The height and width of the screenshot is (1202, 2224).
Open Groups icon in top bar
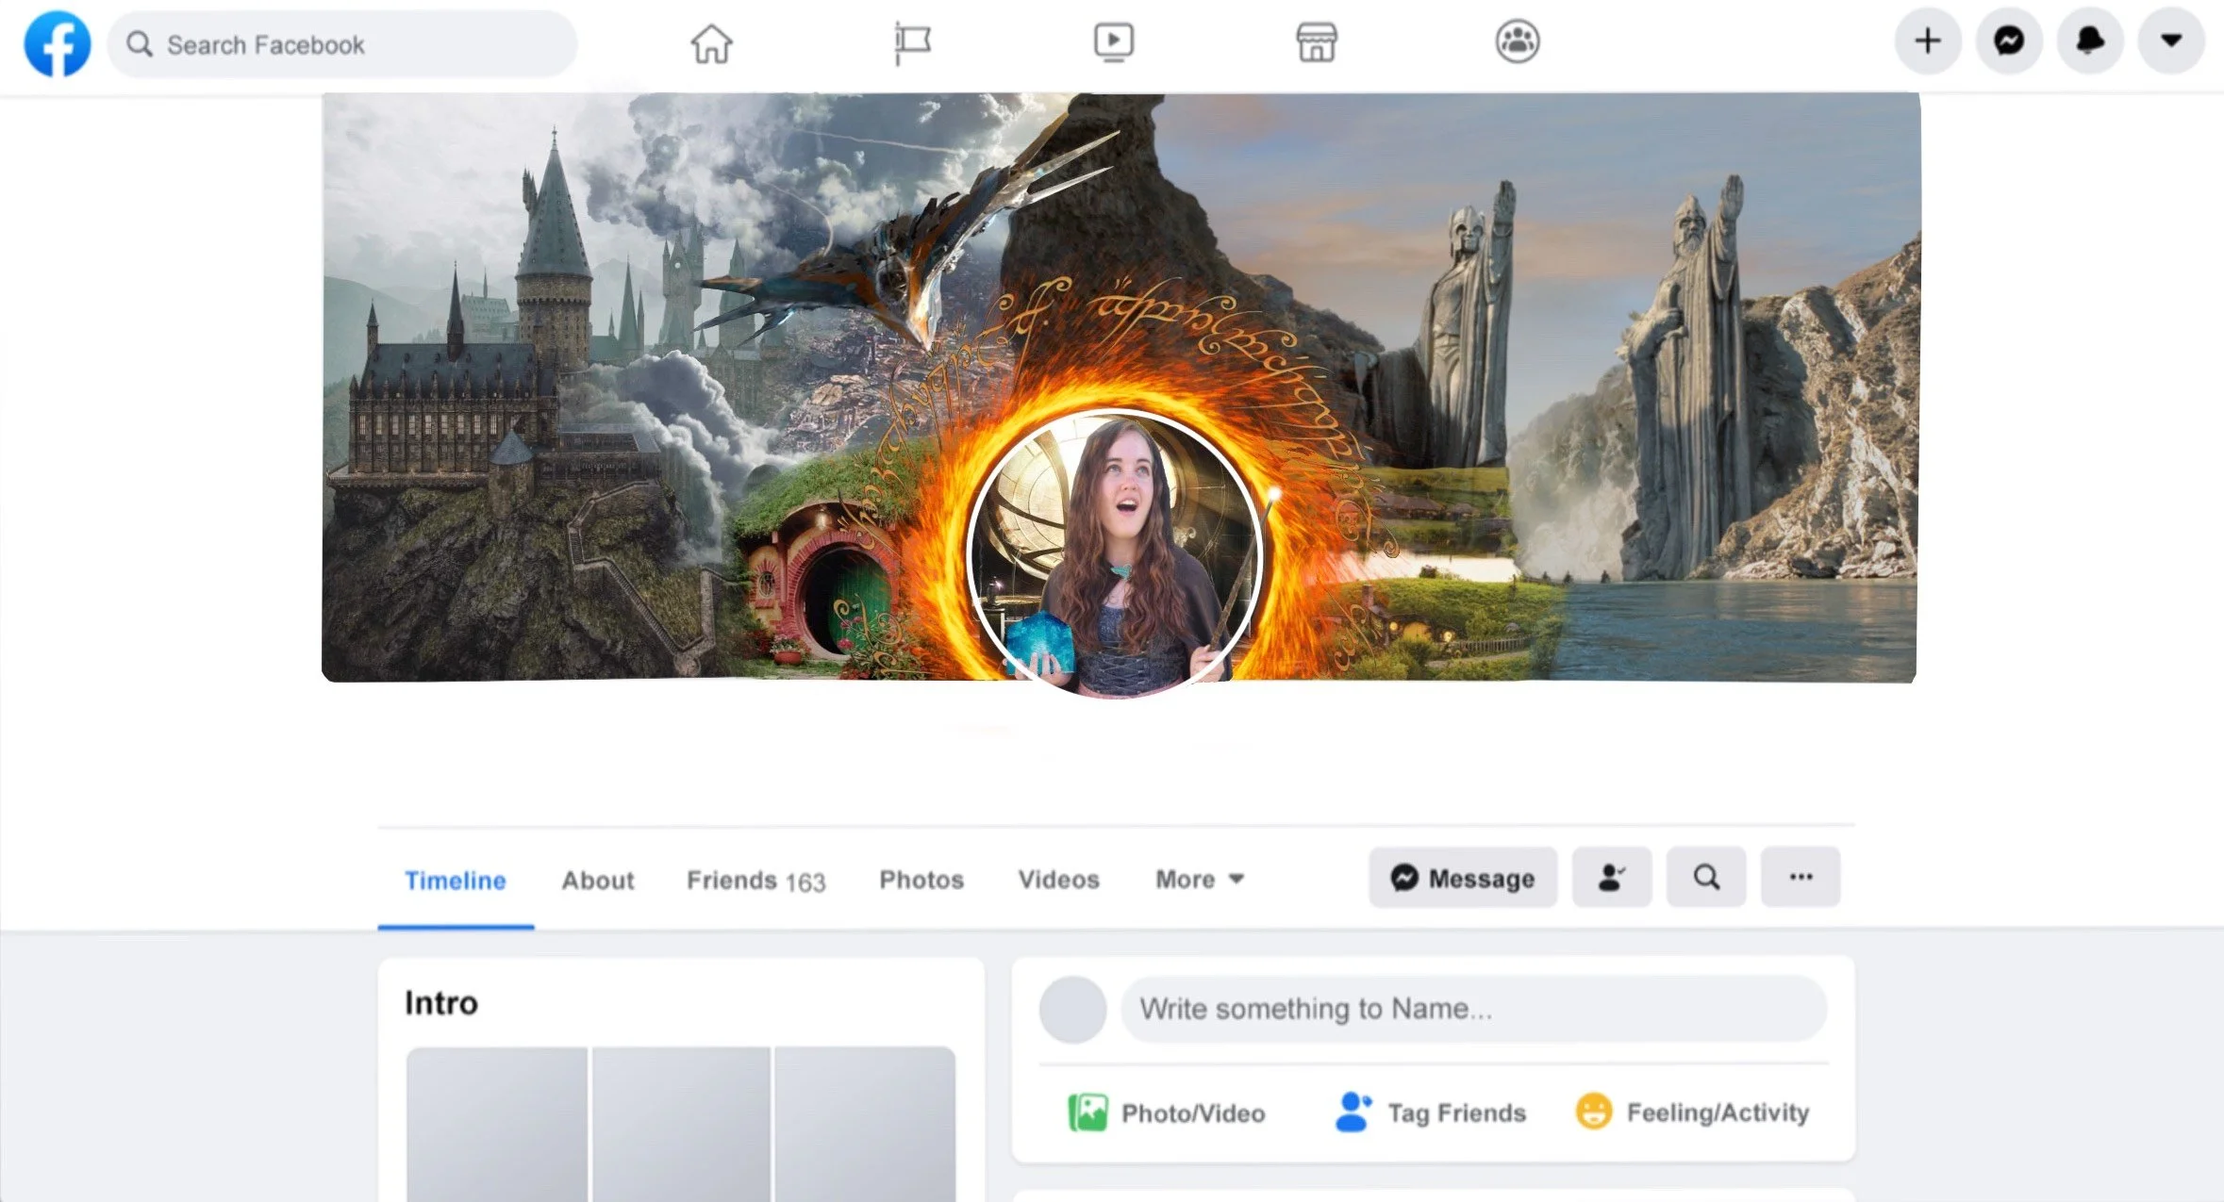[1518, 41]
